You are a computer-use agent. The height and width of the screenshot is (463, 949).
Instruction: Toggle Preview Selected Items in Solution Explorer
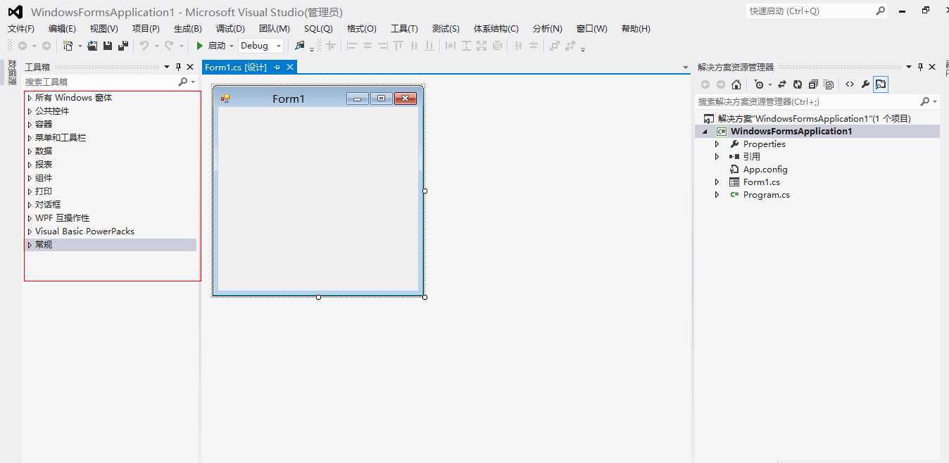click(x=881, y=84)
